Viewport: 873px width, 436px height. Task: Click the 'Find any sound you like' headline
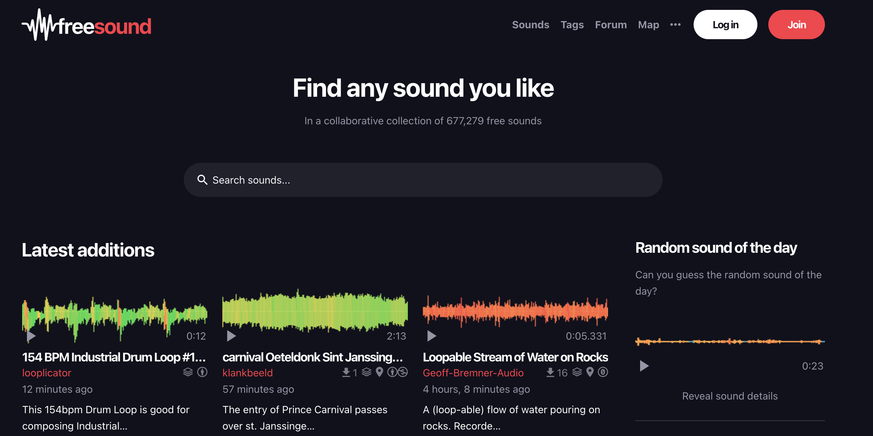(423, 88)
